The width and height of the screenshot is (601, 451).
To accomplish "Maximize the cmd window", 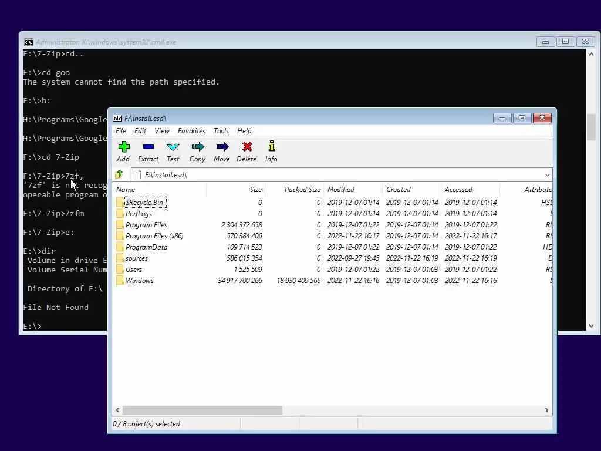I will (x=565, y=42).
